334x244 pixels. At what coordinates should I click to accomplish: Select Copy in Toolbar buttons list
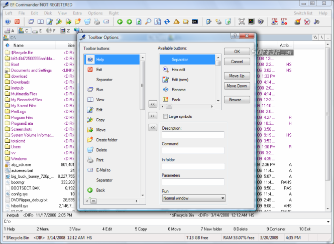coord(112,120)
